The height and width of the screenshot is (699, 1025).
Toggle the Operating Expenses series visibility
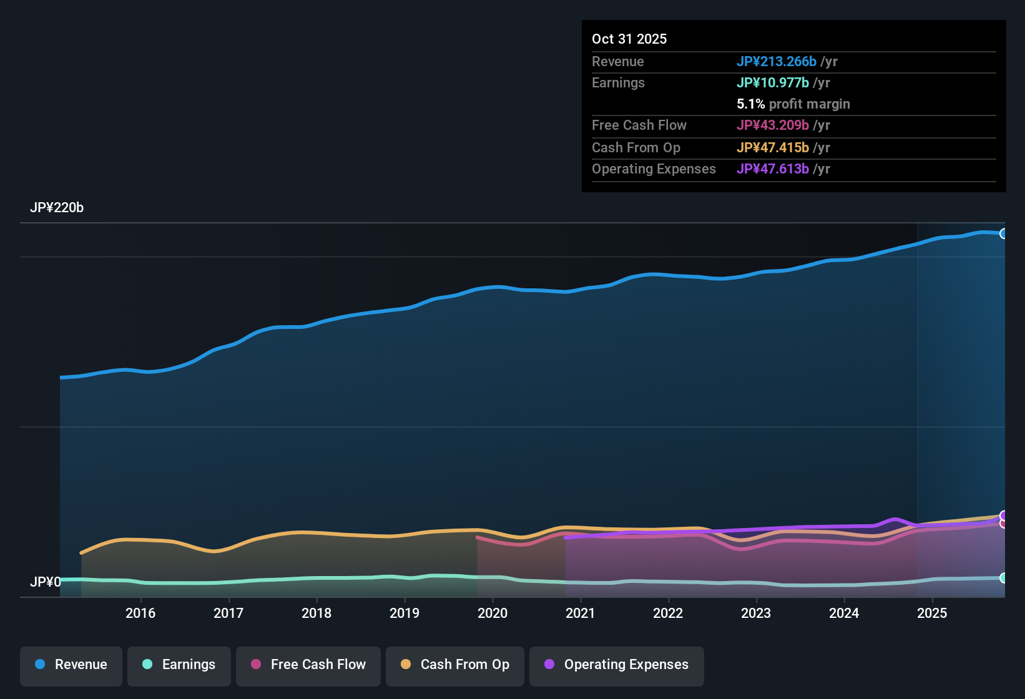pyautogui.click(x=616, y=665)
